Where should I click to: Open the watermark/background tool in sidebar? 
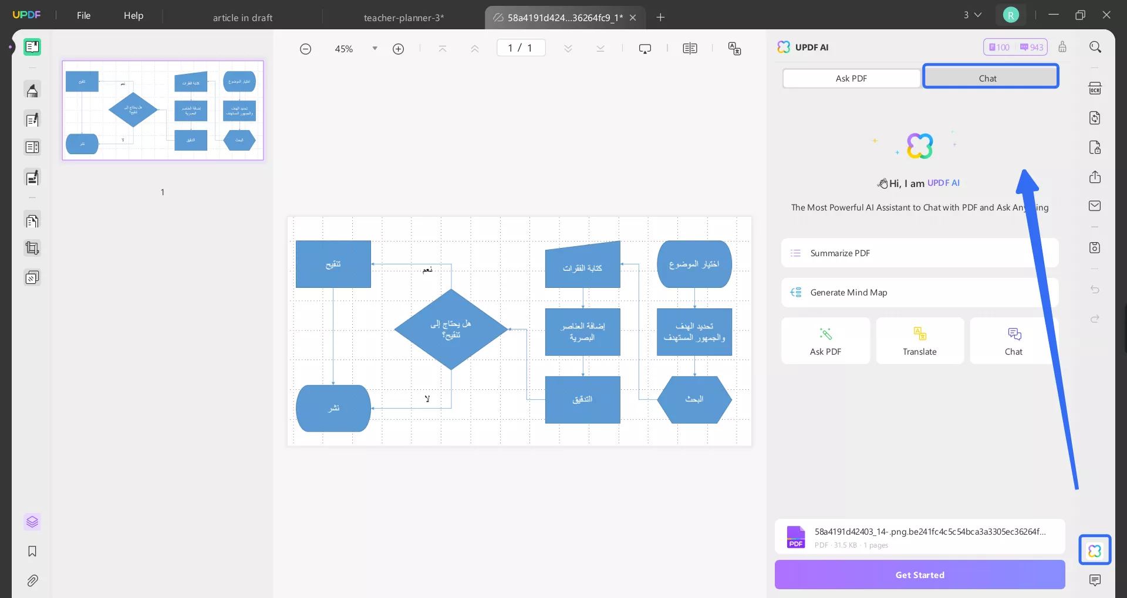(32, 277)
